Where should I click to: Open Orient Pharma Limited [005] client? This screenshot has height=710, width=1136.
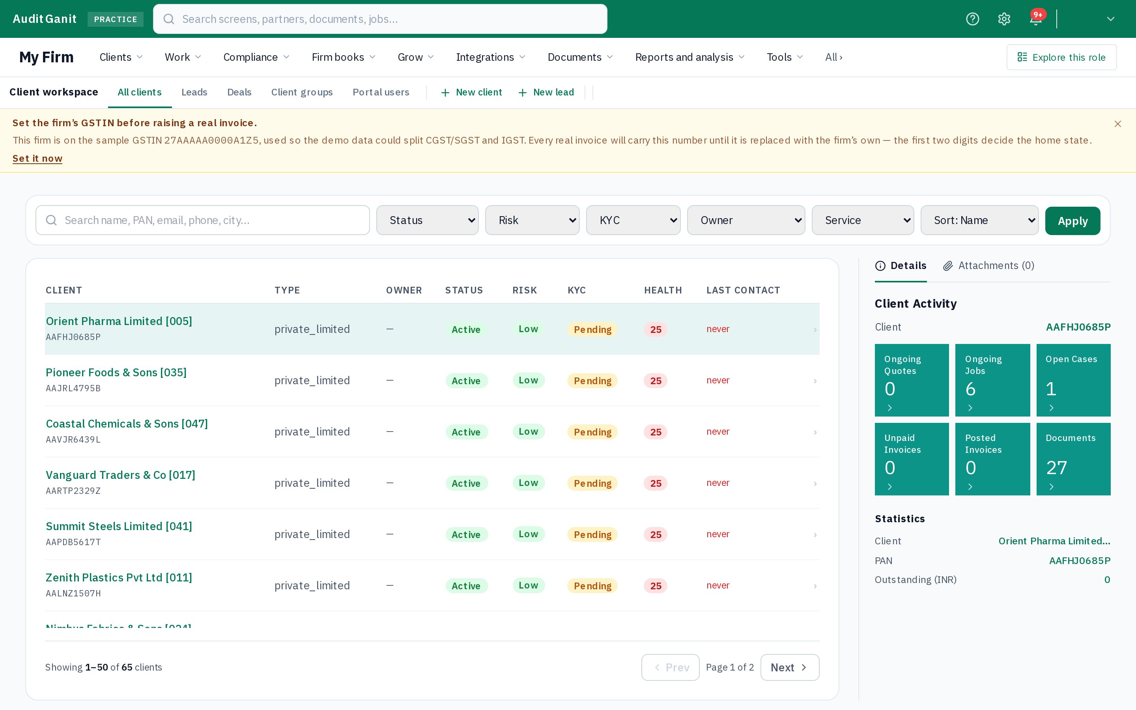click(x=119, y=321)
